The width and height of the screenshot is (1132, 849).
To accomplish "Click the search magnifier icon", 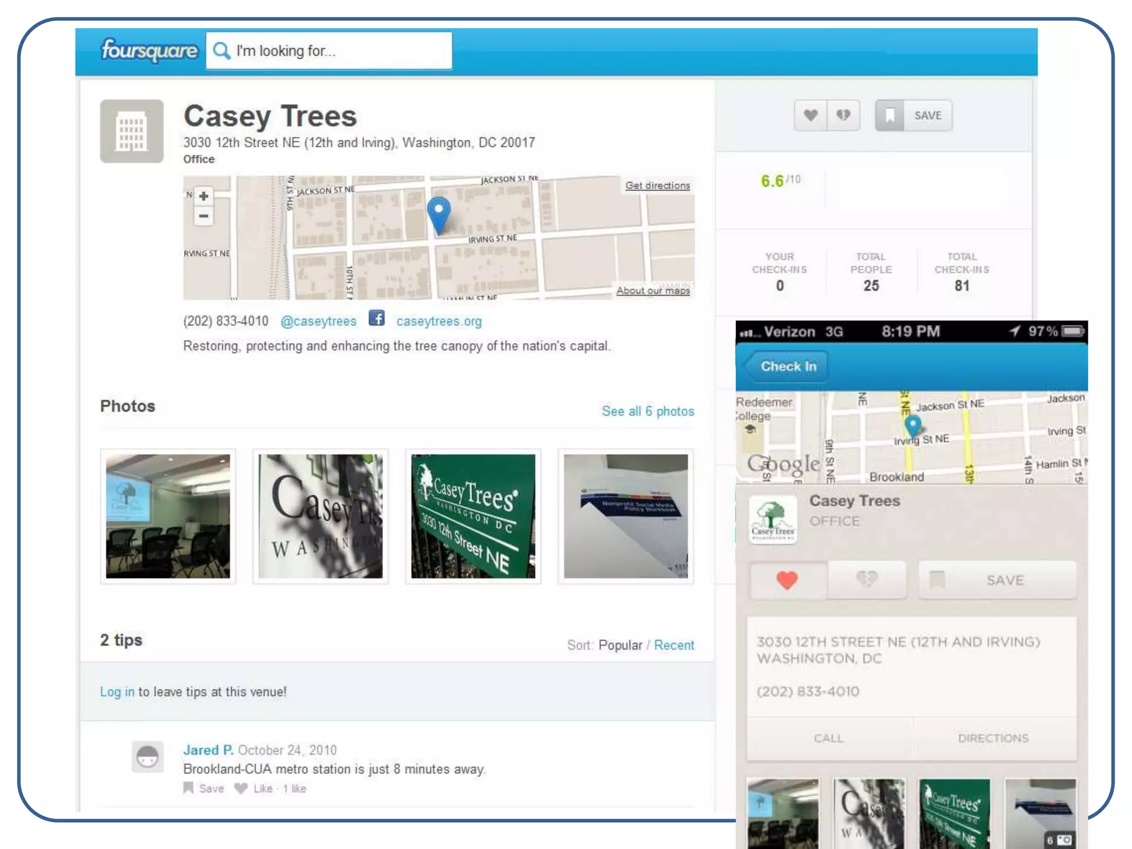I will [x=222, y=51].
